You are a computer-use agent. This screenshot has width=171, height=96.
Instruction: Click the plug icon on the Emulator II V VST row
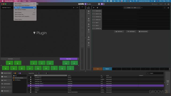coord(31,77)
